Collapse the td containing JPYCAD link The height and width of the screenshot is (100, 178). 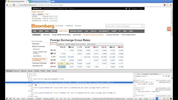[x=29, y=91]
